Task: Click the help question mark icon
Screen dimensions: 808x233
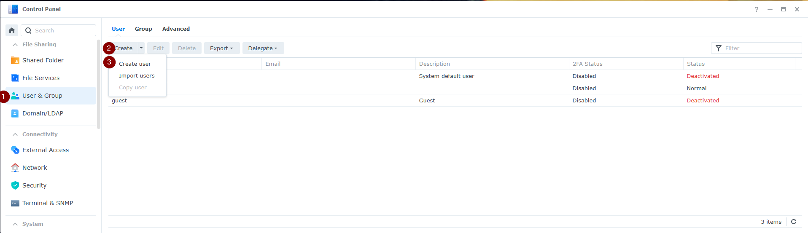Action: pos(757,9)
